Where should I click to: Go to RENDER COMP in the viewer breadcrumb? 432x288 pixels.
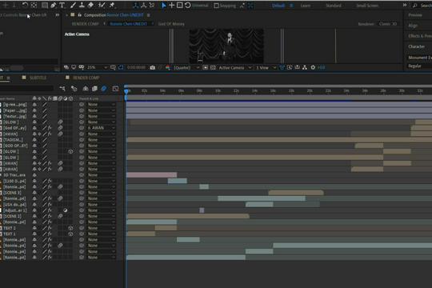tap(85, 24)
